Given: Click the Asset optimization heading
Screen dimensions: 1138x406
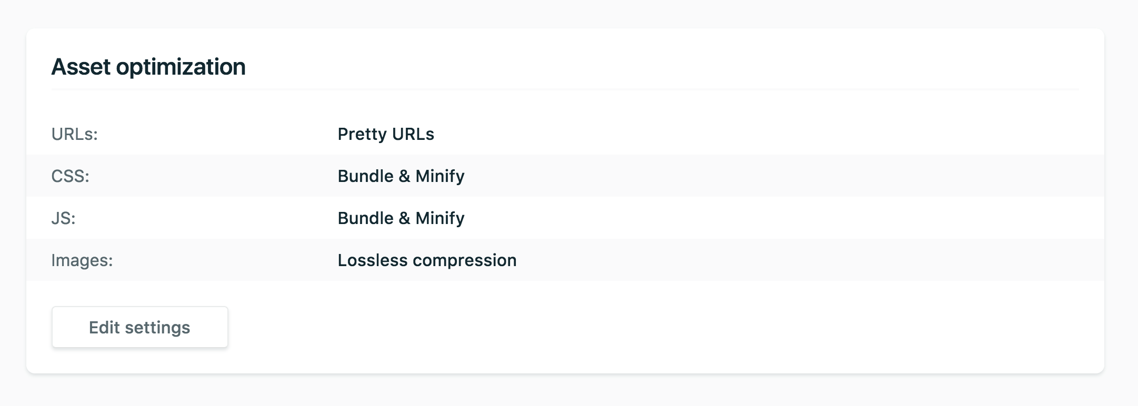Looking at the screenshot, I should (x=148, y=67).
